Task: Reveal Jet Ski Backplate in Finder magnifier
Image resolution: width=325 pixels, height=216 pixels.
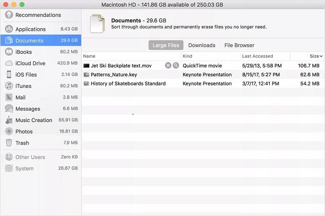Action: point(176,65)
